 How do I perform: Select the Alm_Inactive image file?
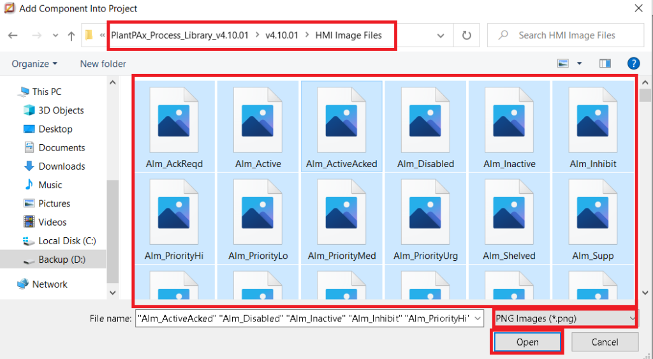point(510,127)
